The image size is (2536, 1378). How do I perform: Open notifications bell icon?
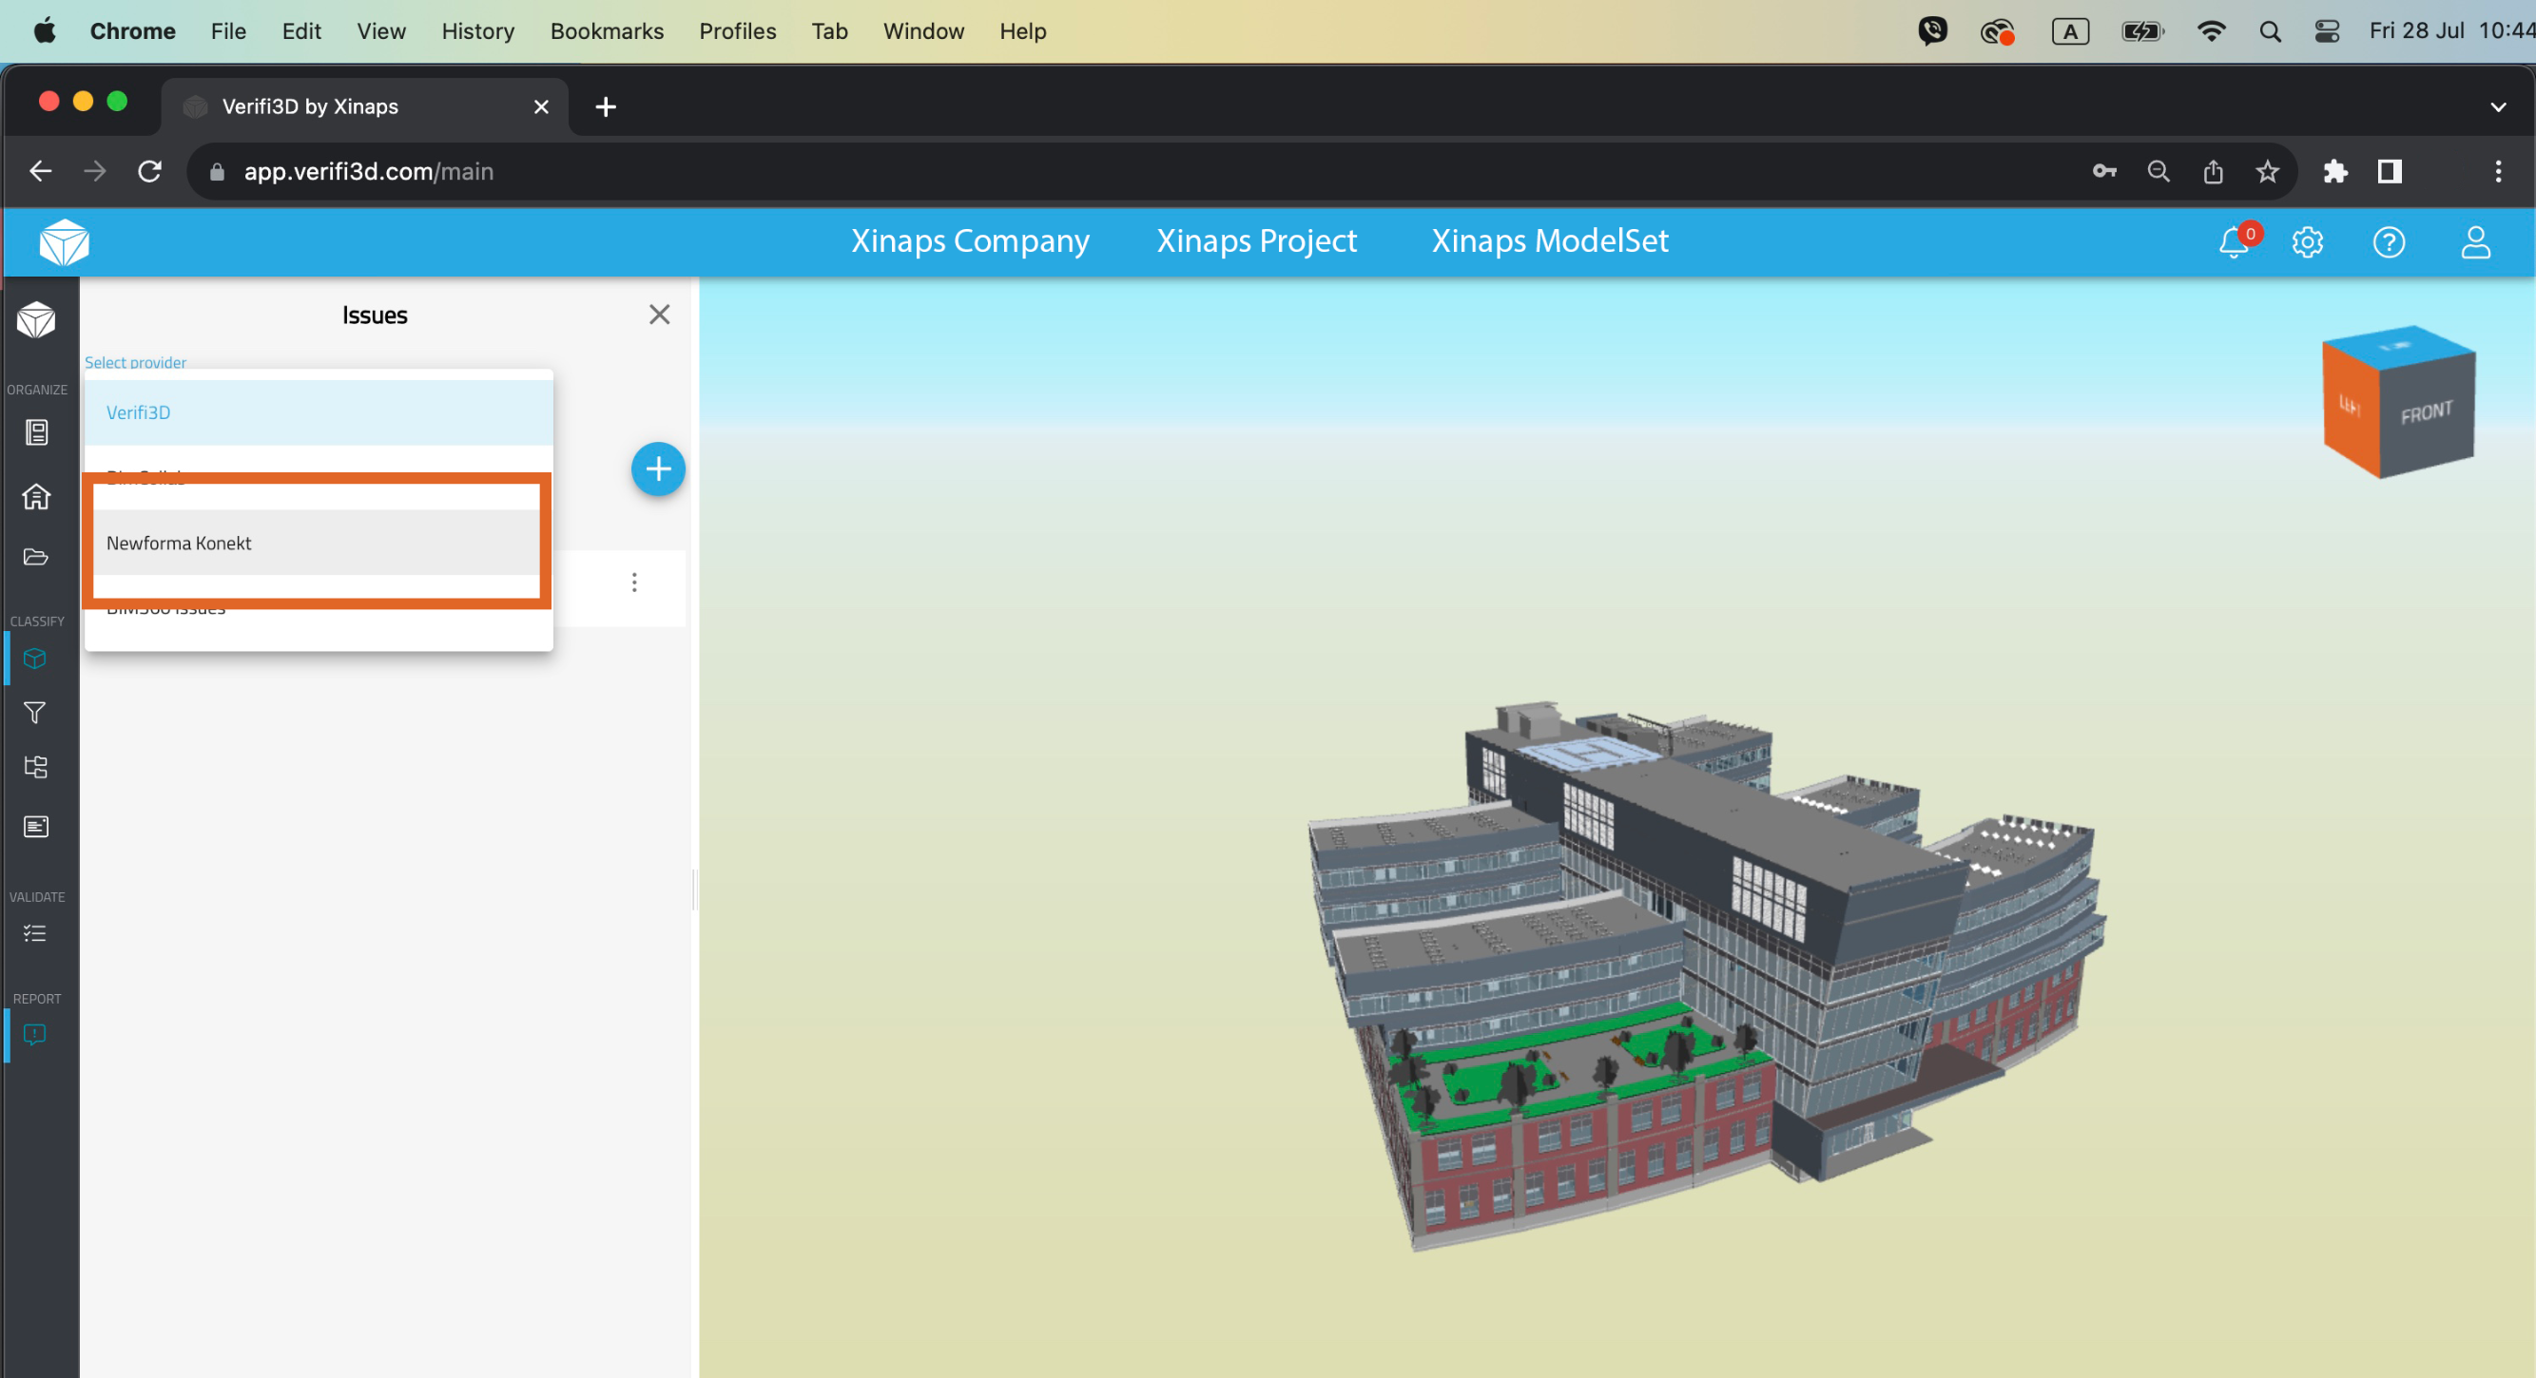(x=2235, y=242)
